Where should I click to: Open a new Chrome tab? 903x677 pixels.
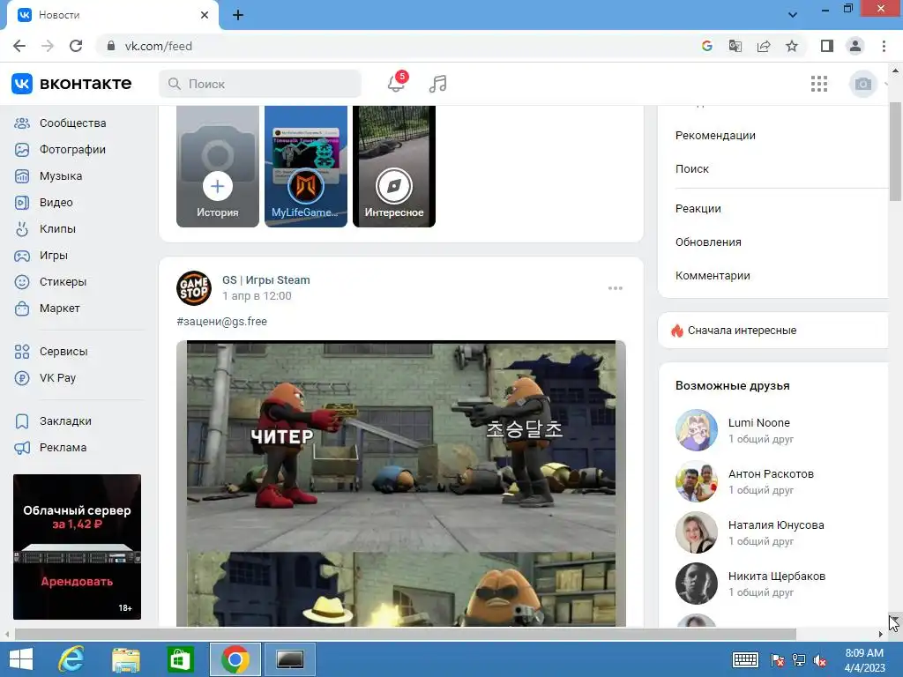tap(238, 15)
